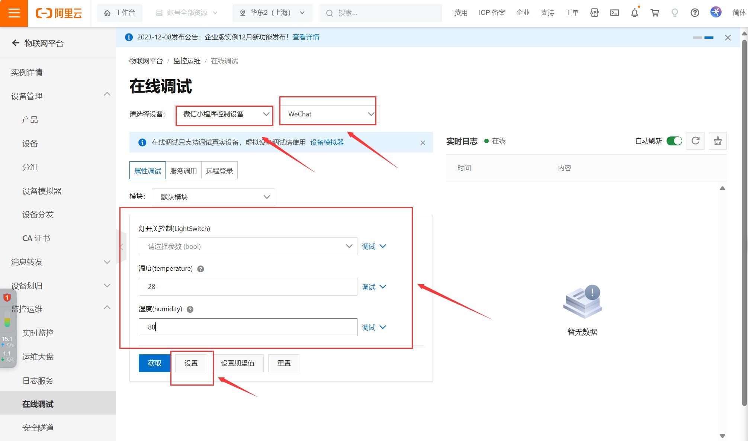The image size is (748, 441).
Task: Click the back arrow beside 物联网平台
Action: pos(16,43)
